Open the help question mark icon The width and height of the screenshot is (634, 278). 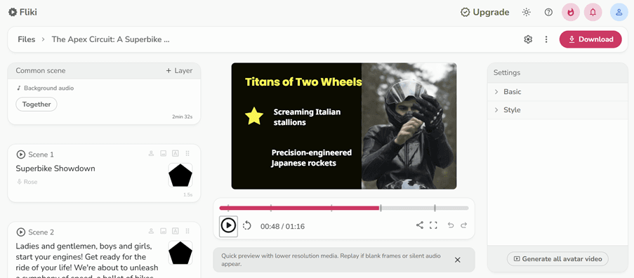point(548,12)
